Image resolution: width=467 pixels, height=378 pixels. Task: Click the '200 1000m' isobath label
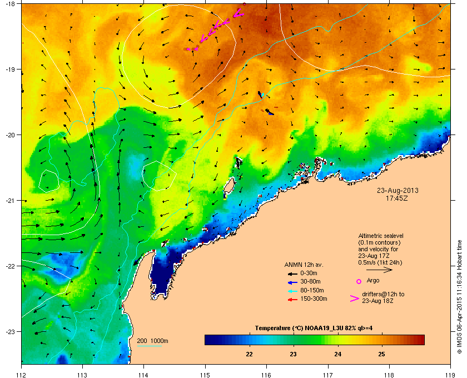click(x=152, y=341)
